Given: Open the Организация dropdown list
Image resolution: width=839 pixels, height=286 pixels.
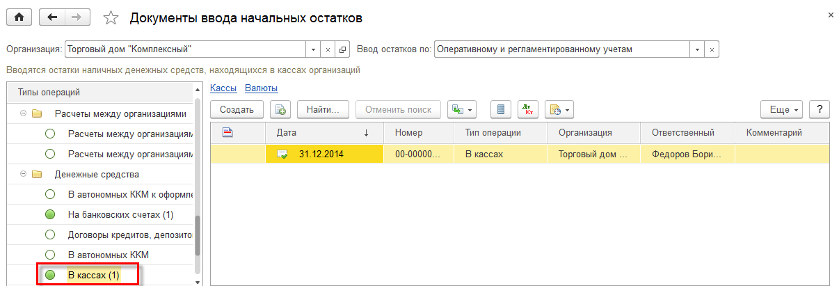Looking at the screenshot, I should pos(312,49).
